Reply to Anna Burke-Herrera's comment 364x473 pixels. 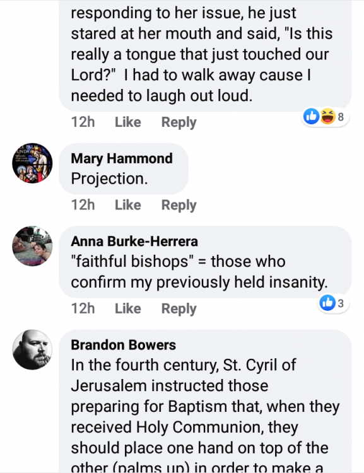179,308
